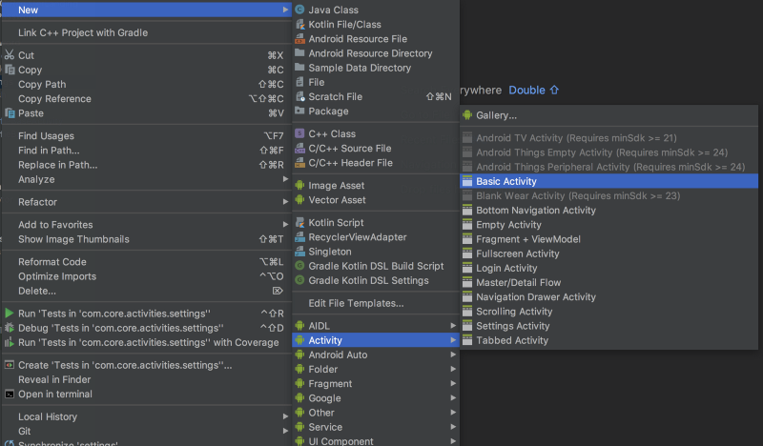763x446 pixels.
Task: Select Scrolling Activity entry
Action: [x=608, y=312]
